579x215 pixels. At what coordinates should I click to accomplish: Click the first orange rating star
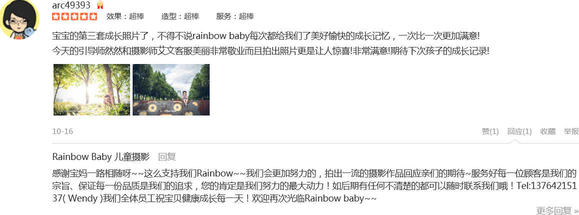(x=56, y=16)
